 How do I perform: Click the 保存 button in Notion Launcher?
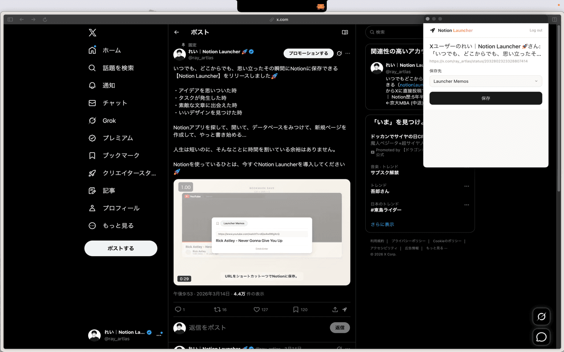tap(486, 98)
